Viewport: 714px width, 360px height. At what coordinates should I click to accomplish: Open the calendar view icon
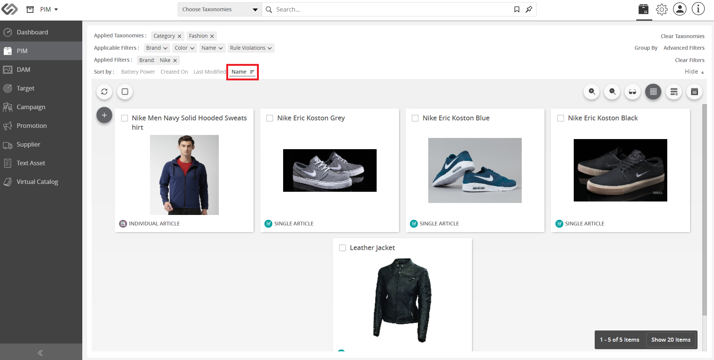695,92
